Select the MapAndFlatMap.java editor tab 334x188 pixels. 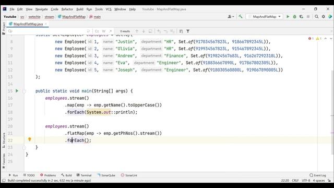click(28, 24)
